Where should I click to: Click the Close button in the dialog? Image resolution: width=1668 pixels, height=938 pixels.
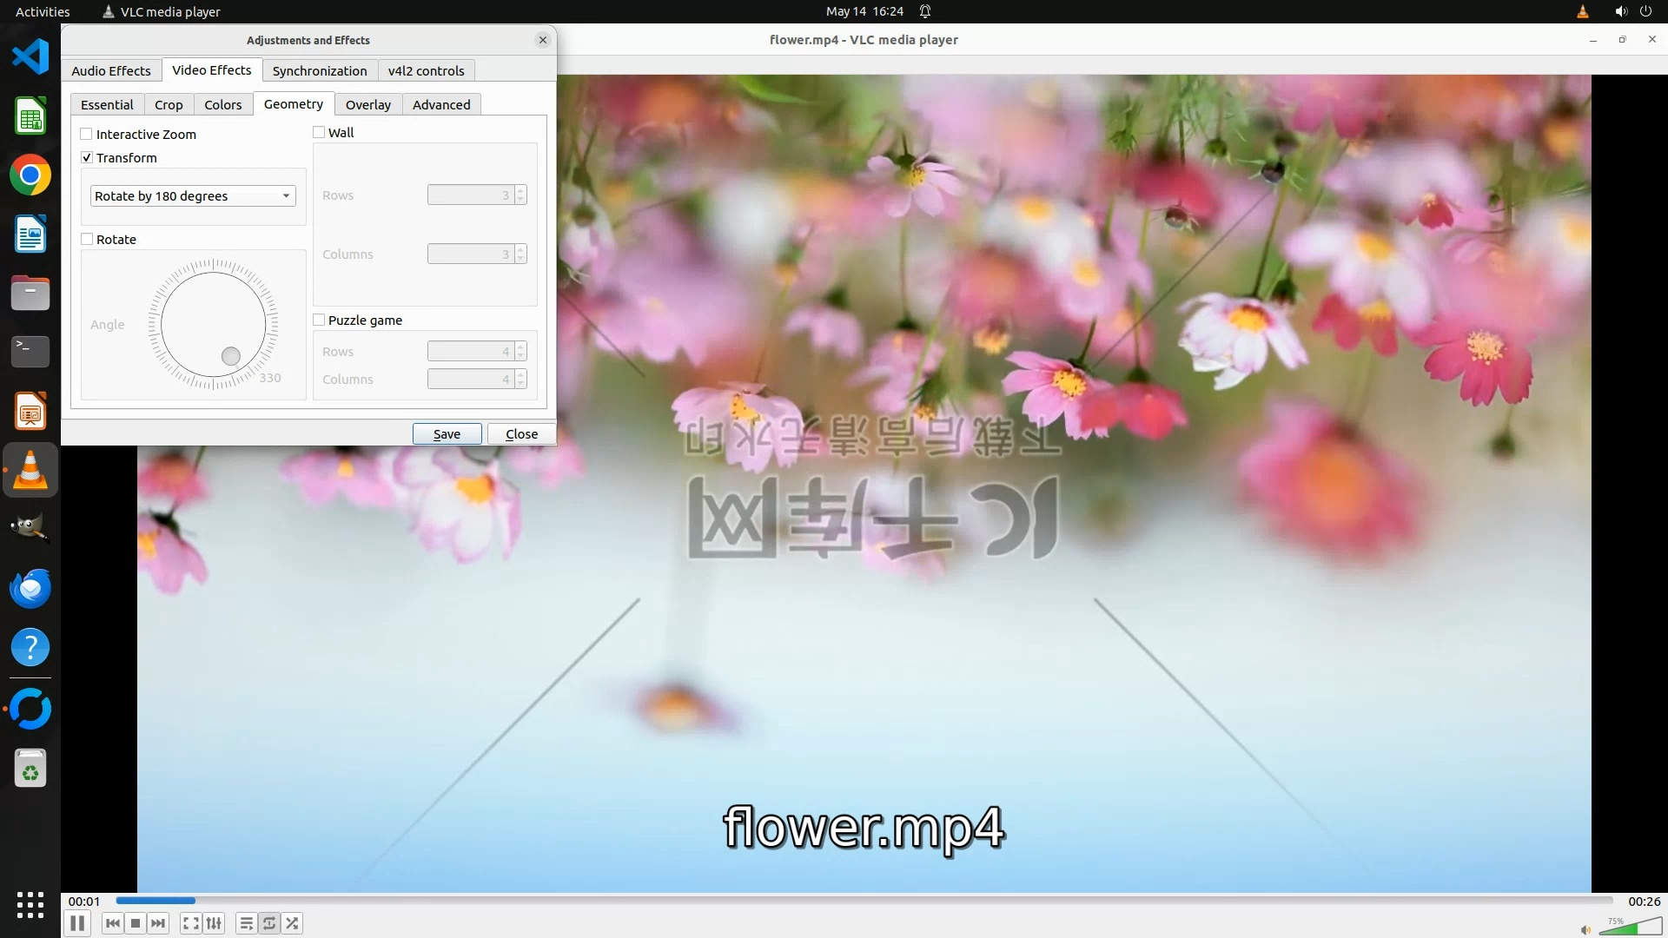click(x=521, y=433)
